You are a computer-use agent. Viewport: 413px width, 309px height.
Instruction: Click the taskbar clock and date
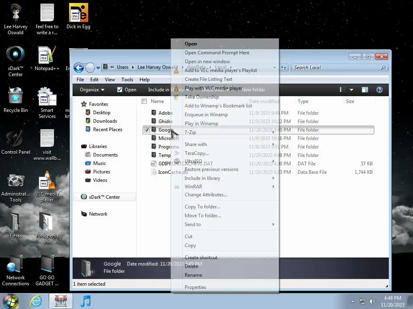click(x=392, y=301)
